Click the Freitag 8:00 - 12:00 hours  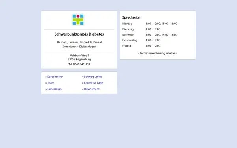point(153,46)
